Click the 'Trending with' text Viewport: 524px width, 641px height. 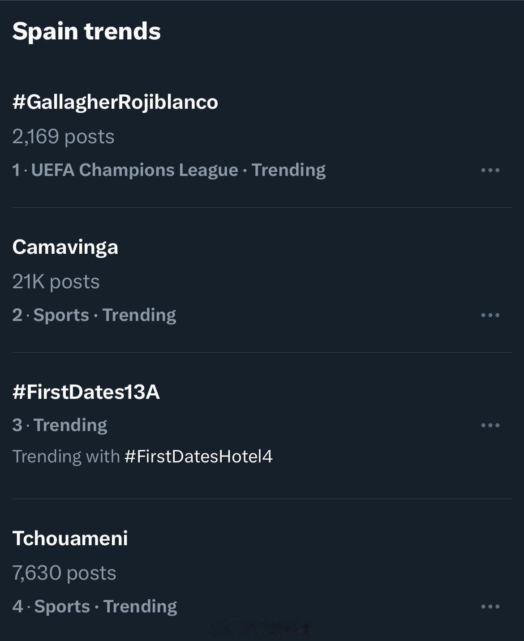tap(66, 457)
